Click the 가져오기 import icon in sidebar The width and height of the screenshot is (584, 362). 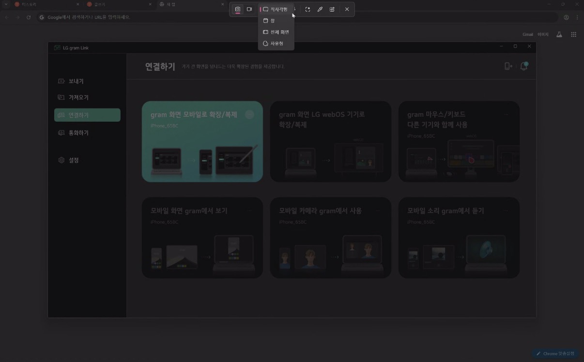(x=61, y=97)
